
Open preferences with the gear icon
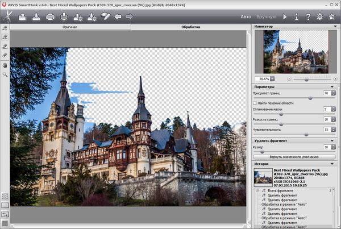pyautogui.click(x=319, y=17)
